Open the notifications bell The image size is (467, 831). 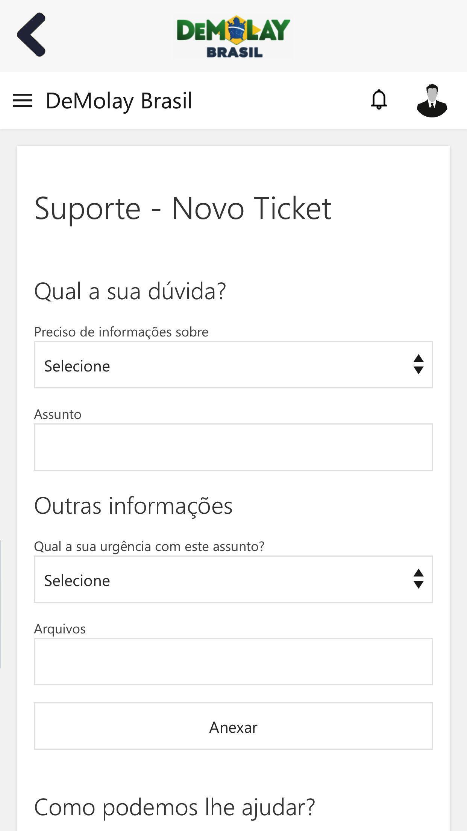pos(379,100)
